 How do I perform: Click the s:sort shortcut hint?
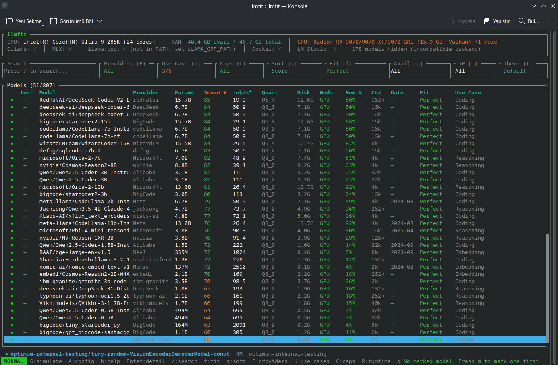coord(236,361)
